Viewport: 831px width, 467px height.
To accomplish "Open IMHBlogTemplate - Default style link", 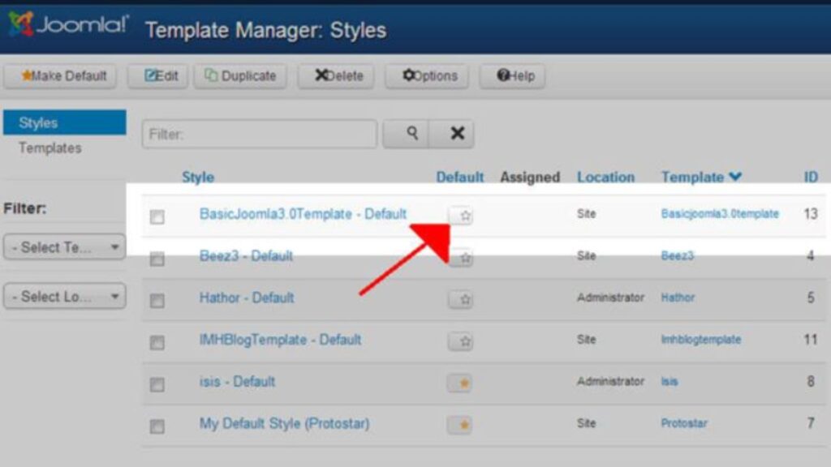I will click(x=280, y=340).
